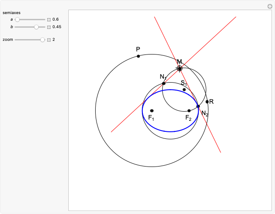The width and height of the screenshot is (275, 214).
Task: Expand controls for zoom slider
Action: point(49,40)
